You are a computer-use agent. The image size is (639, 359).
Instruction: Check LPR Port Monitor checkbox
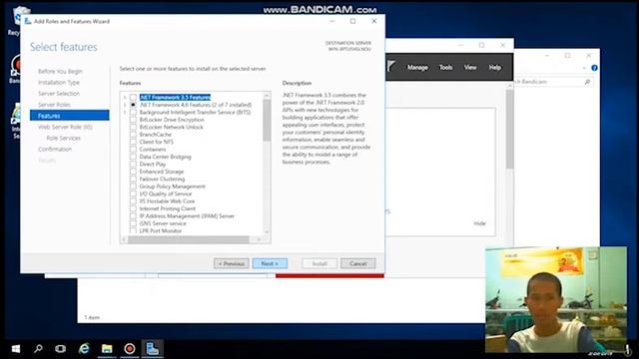click(133, 230)
